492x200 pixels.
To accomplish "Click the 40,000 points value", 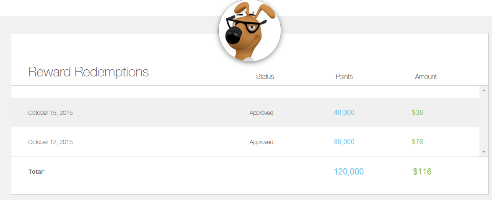I will pos(344,112).
